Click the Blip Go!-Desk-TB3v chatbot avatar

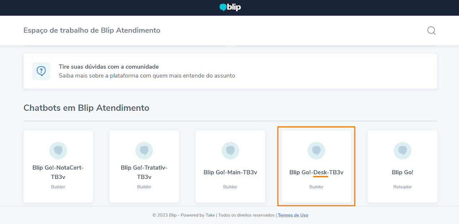click(316, 150)
